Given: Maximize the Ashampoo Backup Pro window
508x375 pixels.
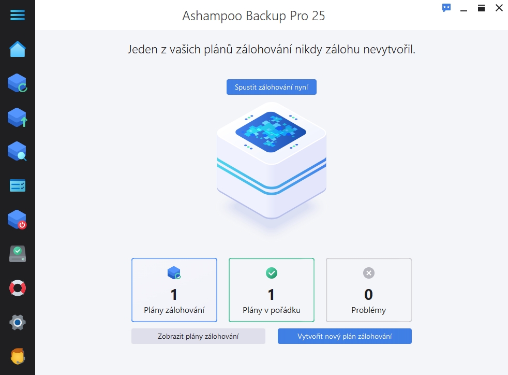Looking at the screenshot, I should (482, 8).
